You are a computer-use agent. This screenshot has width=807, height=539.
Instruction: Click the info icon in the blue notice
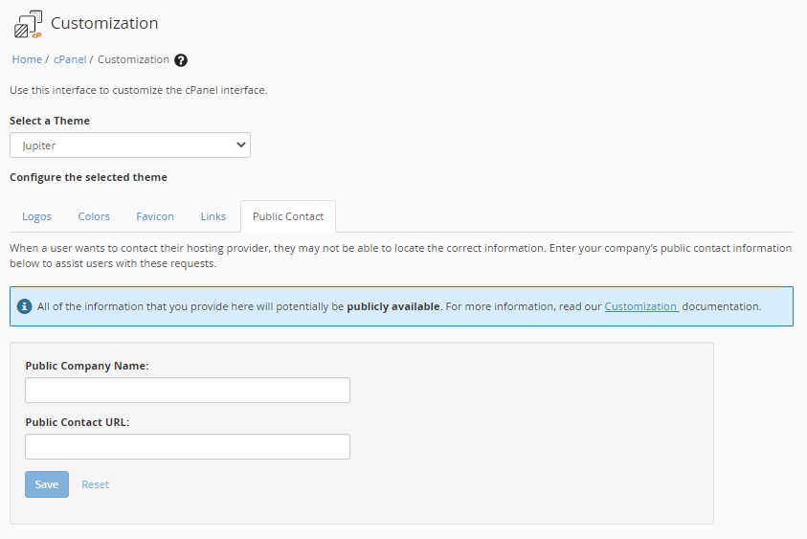coord(26,306)
